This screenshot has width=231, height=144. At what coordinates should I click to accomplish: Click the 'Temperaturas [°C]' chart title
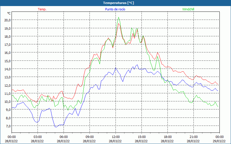pyautogui.click(x=118, y=3)
